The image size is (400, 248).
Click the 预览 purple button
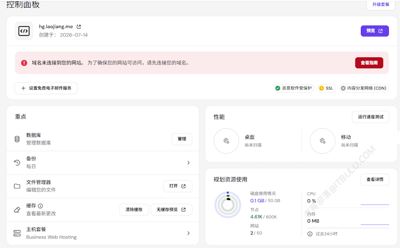tap(375, 31)
